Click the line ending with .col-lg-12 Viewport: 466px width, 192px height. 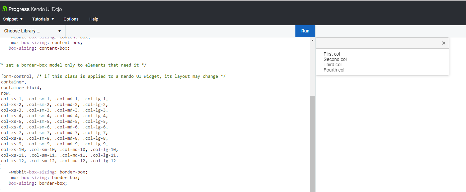coord(58,161)
